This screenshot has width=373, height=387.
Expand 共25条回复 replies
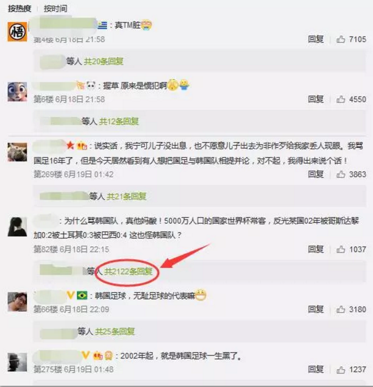(115, 332)
